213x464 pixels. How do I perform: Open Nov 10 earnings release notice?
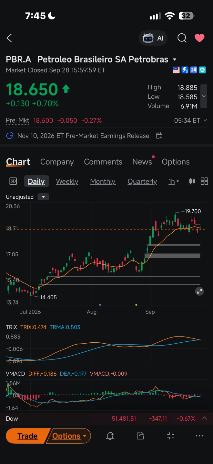coord(83,136)
